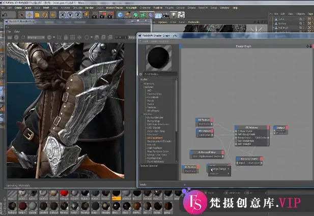
Task: Select the orange-highlighted material in manager
Action: point(116,195)
